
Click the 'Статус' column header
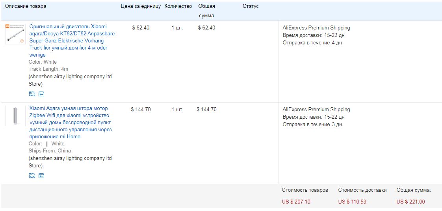[x=251, y=6]
